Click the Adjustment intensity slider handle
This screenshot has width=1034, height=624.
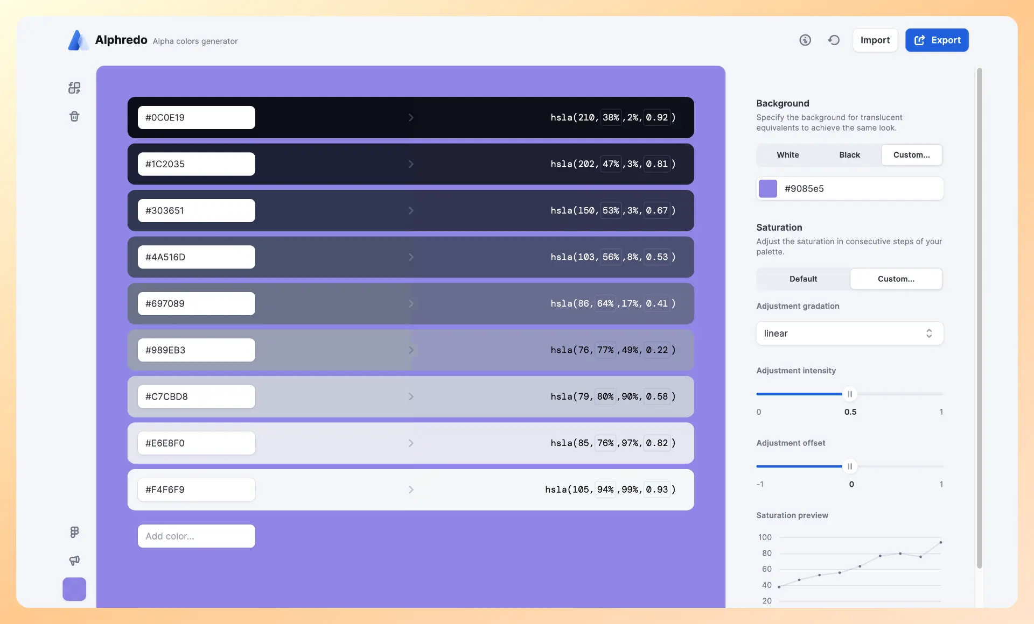tap(850, 394)
